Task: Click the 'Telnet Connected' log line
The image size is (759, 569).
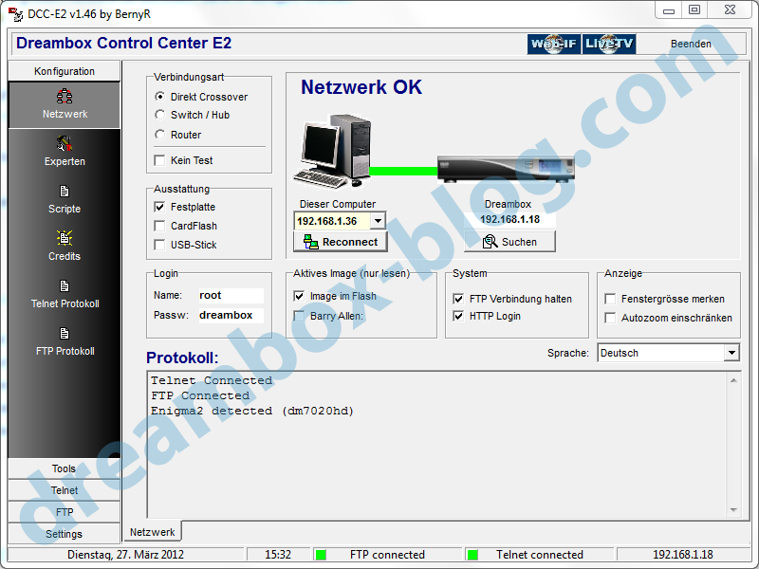Action: (212, 380)
